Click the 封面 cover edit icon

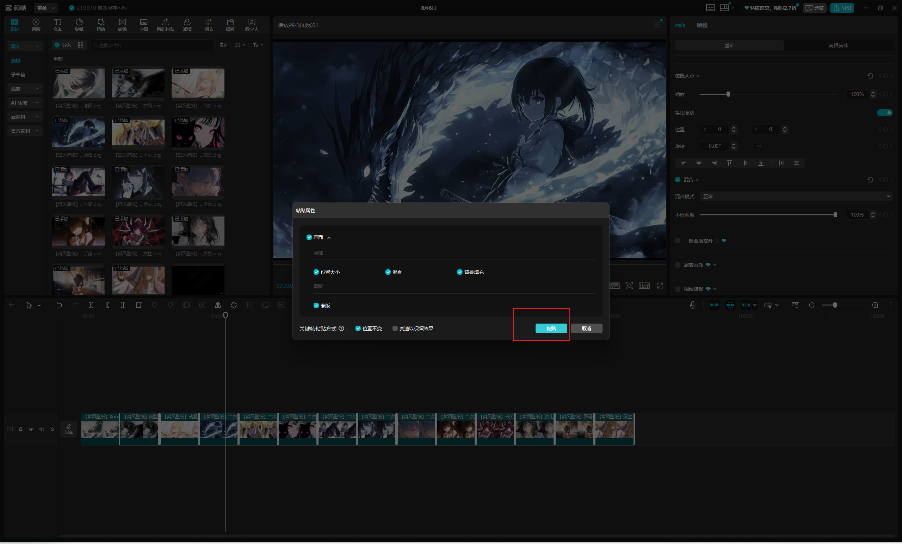pyautogui.click(x=69, y=429)
